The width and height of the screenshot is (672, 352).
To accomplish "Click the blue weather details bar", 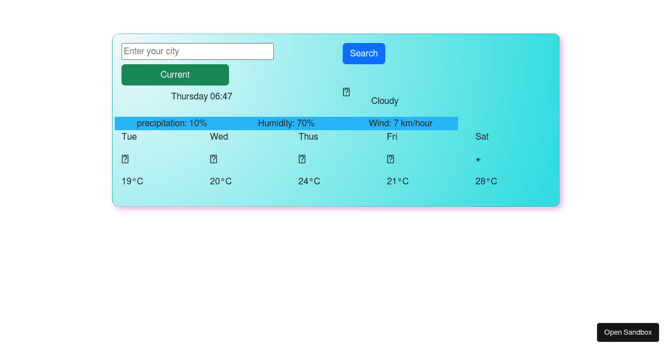I will 287,123.
